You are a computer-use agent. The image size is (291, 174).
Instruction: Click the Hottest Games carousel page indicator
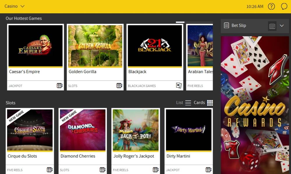click(180, 22)
